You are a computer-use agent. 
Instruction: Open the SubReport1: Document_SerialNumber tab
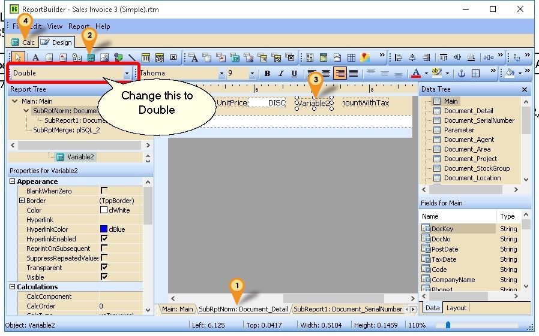348,309
